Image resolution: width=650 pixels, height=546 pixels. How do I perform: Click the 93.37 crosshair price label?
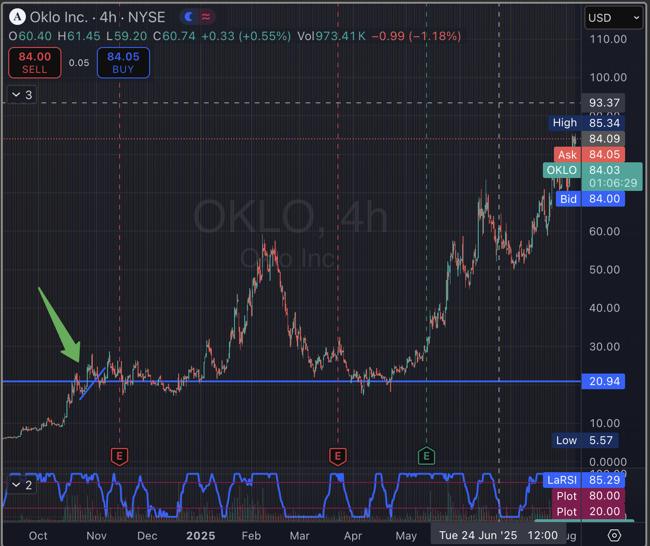604,103
